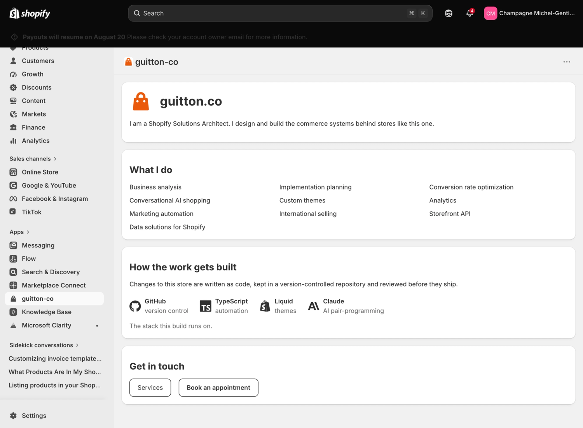Open account menu for Champagne Michel-Genti…
The height and width of the screenshot is (428, 583).
529,13
